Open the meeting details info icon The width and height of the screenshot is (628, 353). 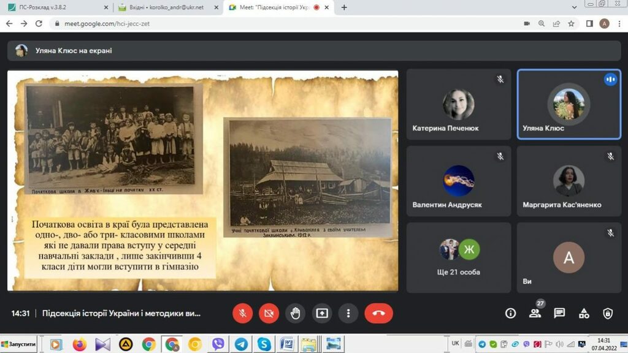coord(510,313)
